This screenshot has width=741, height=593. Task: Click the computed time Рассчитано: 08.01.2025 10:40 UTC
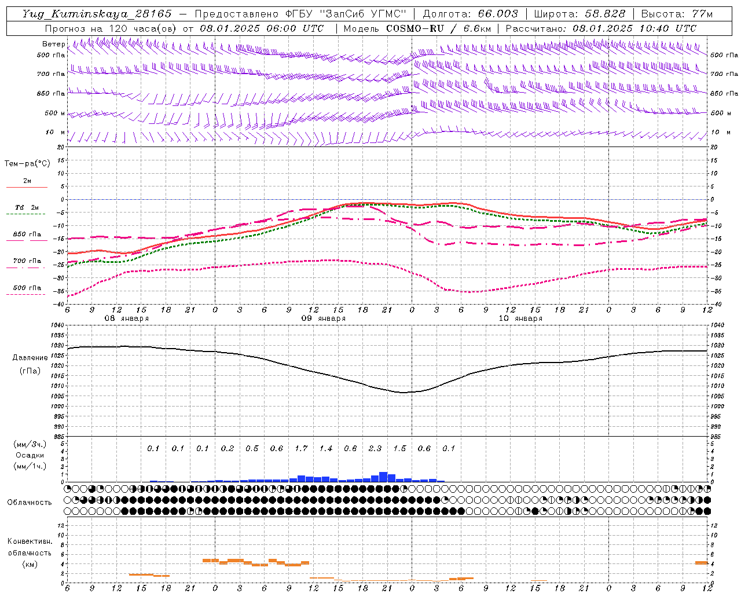601,28
